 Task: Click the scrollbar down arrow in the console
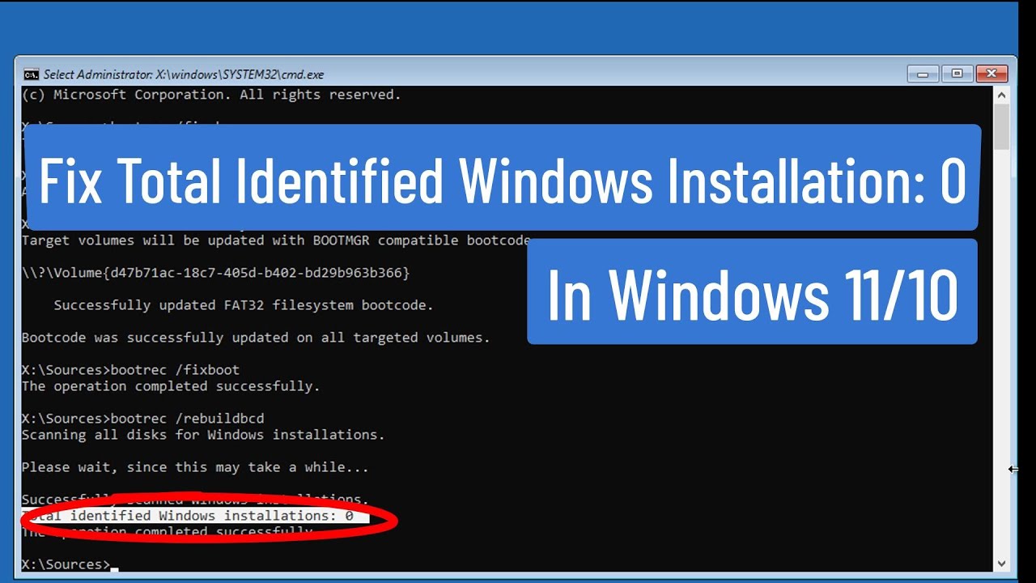click(1001, 563)
